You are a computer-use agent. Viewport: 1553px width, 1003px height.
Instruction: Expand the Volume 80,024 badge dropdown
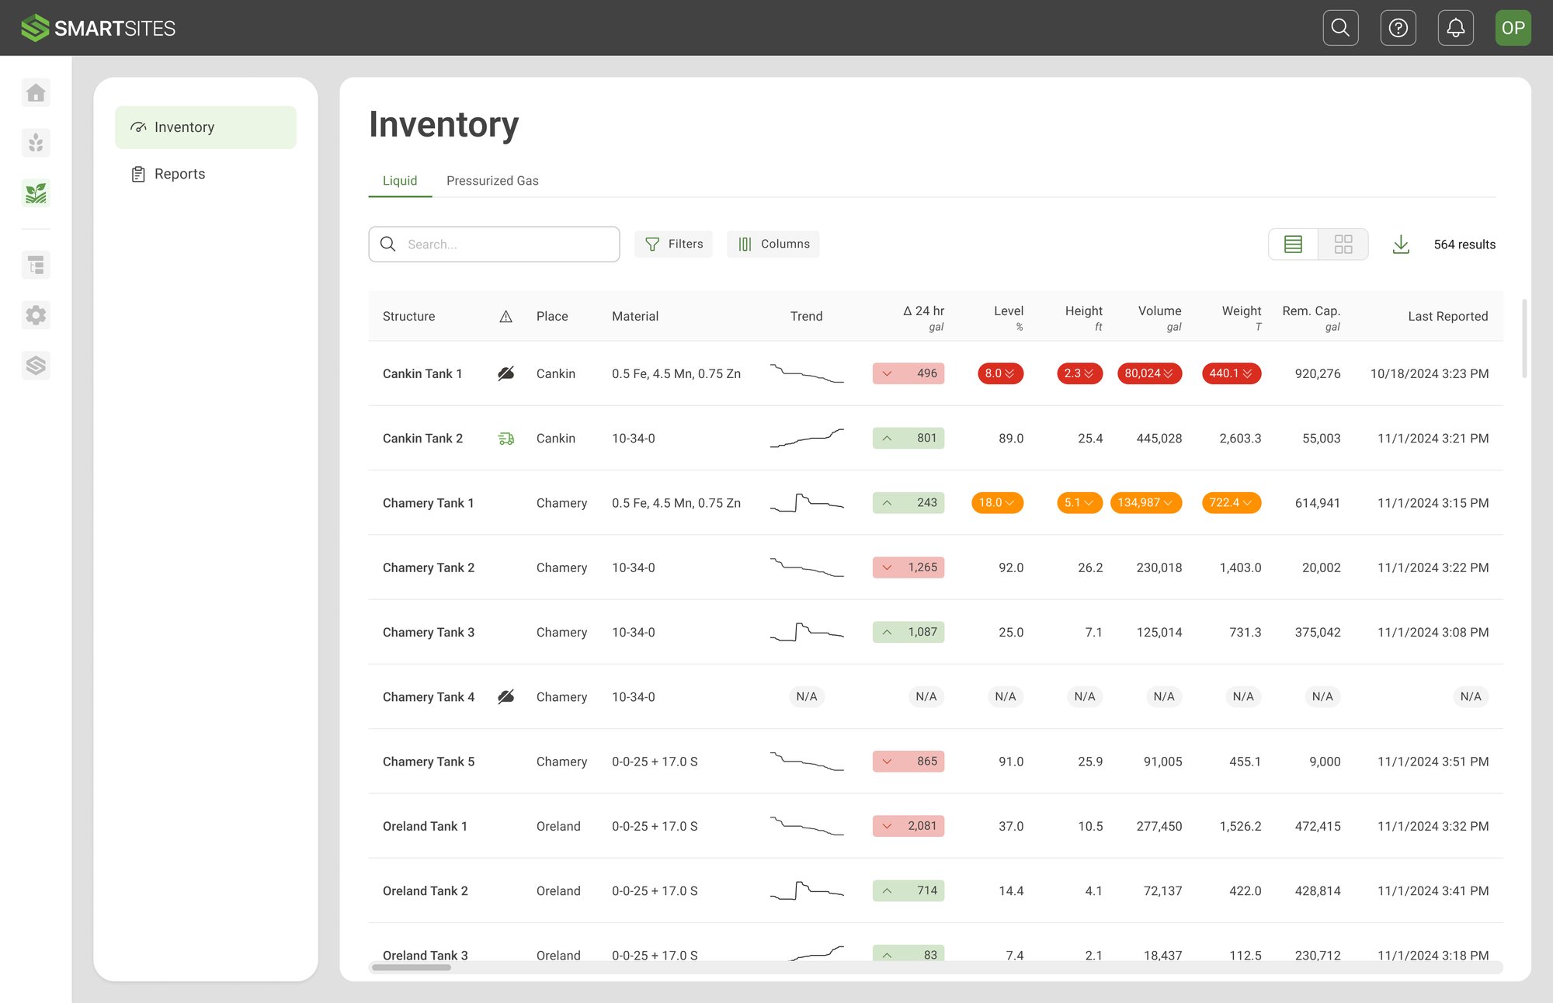(1171, 373)
